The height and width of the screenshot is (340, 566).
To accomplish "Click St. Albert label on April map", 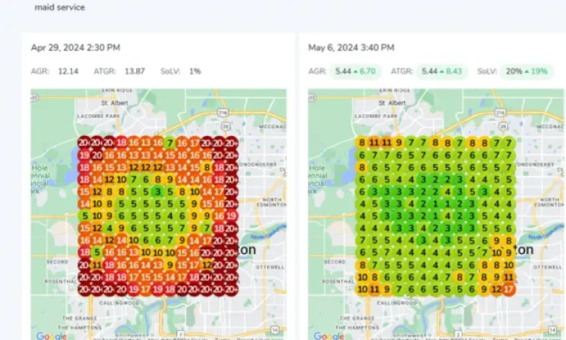I will pyautogui.click(x=114, y=103).
